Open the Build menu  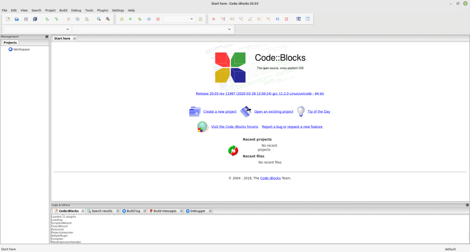tap(63, 10)
